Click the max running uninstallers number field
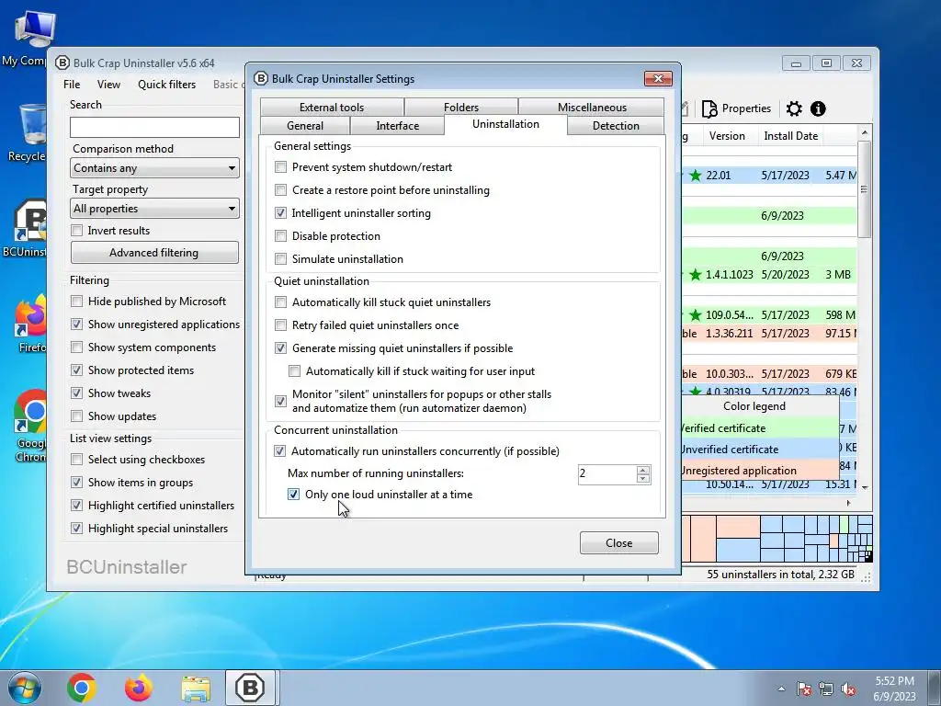The image size is (941, 706). point(607,473)
